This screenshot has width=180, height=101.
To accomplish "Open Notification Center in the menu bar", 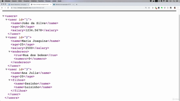I will (177, 1).
